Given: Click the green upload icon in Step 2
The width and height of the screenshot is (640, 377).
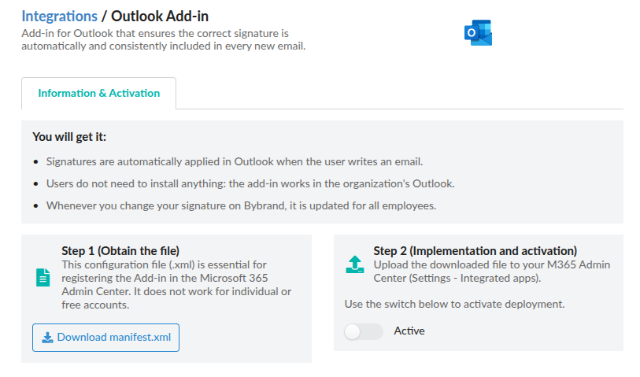Looking at the screenshot, I should 355,264.
